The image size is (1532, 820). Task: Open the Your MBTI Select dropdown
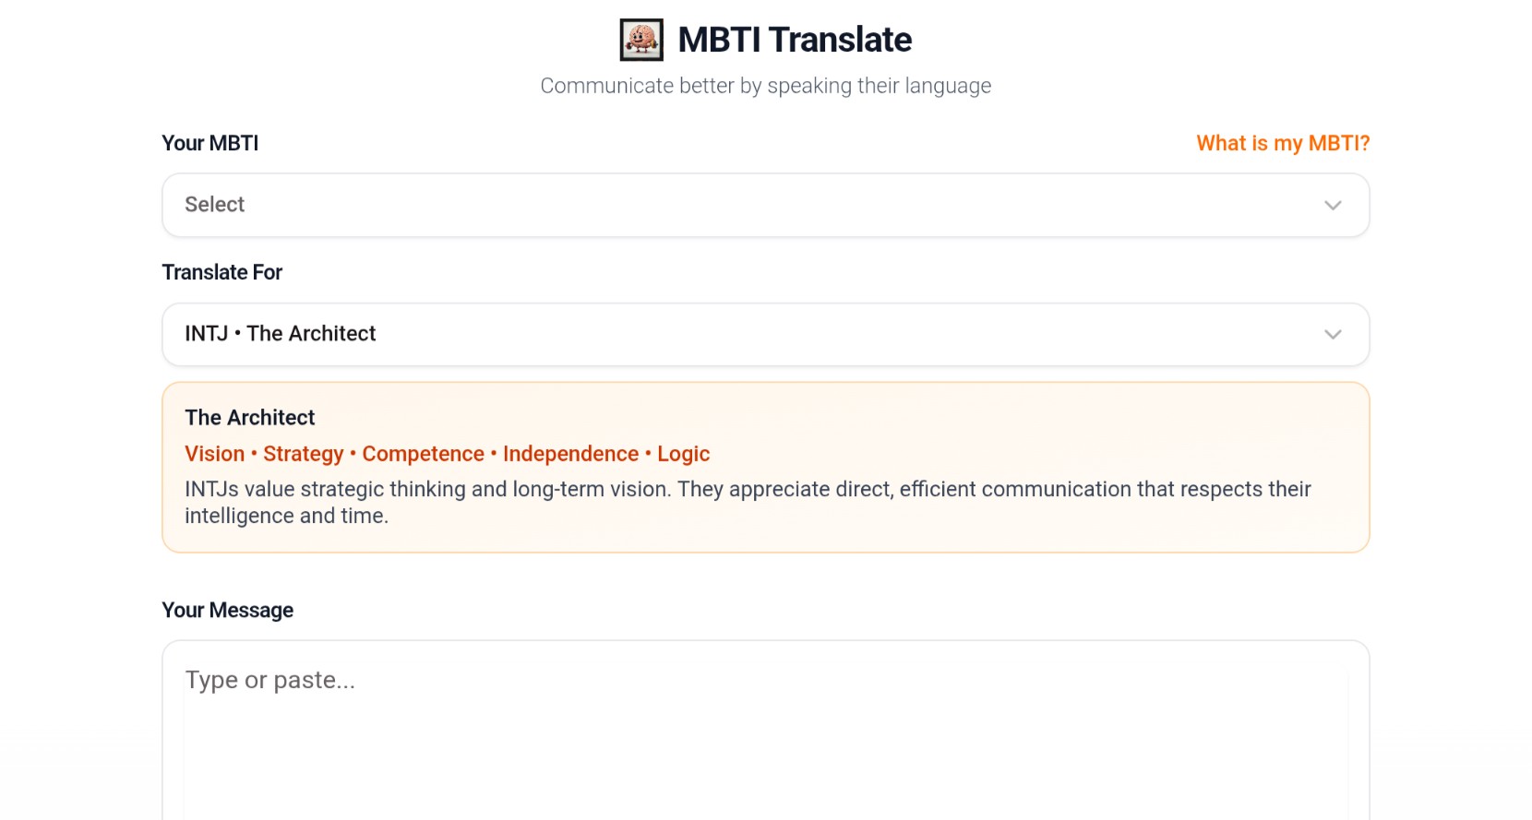click(766, 205)
